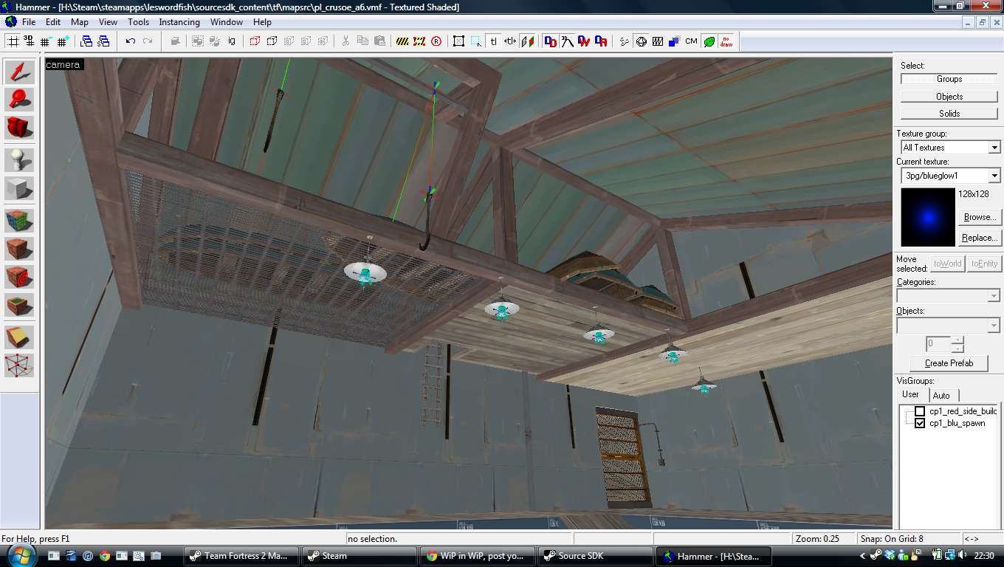Screen dimensions: 1004x567
Task: Toggle the 3D grid icon
Action: 30,41
